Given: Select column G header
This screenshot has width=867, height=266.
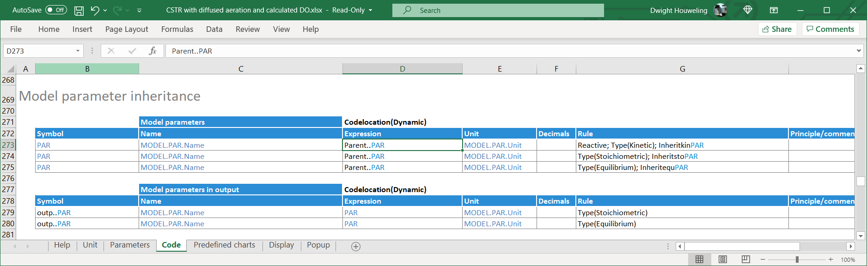Looking at the screenshot, I should click(682, 69).
